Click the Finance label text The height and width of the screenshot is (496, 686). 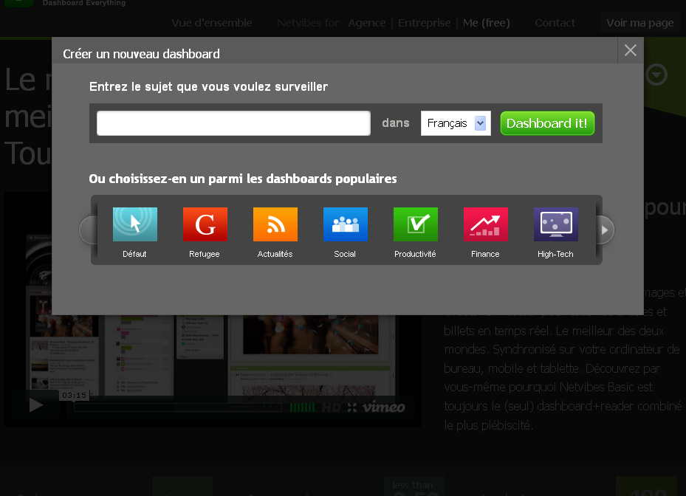(485, 254)
